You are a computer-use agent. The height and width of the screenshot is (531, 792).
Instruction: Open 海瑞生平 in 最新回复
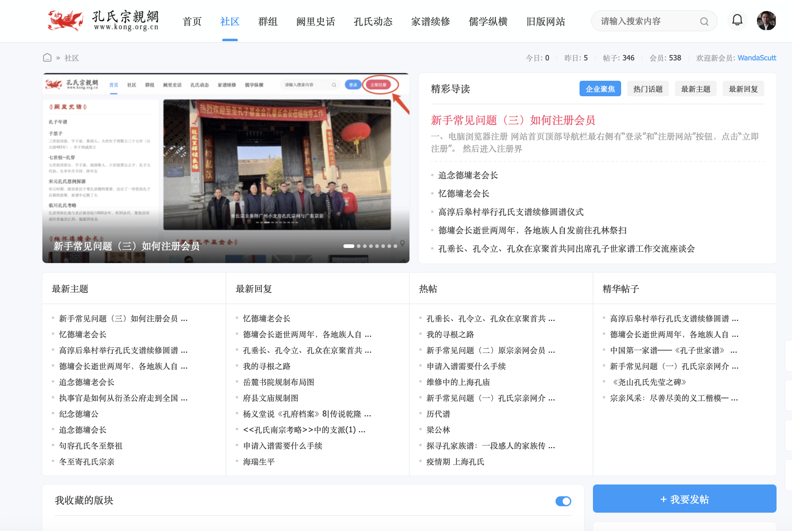click(x=259, y=462)
